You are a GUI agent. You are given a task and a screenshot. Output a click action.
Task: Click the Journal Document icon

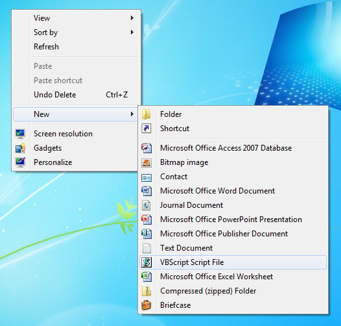[147, 205]
